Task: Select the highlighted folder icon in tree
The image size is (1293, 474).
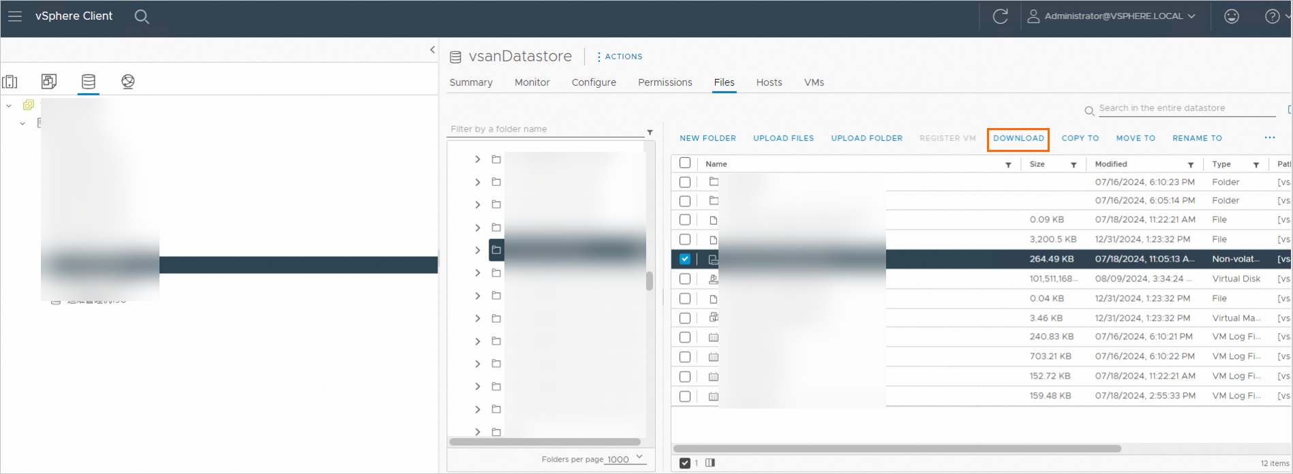Action: (496, 250)
